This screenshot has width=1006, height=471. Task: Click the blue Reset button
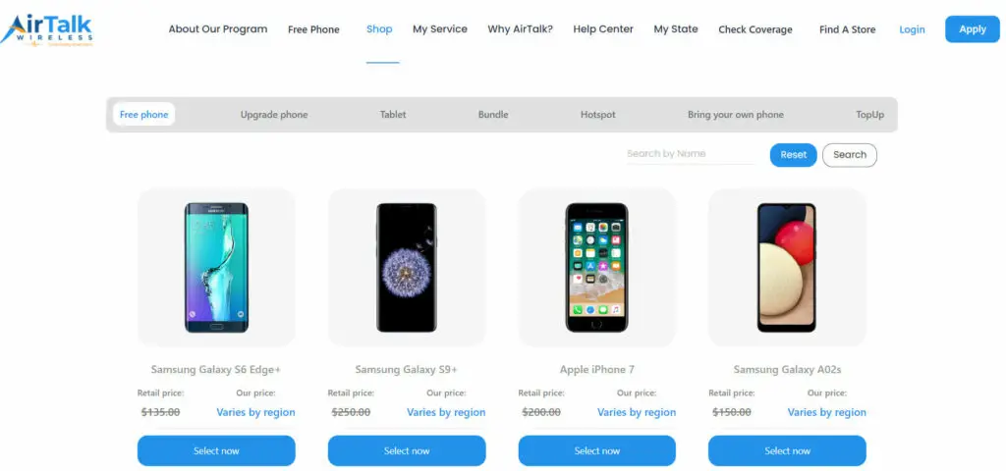793,155
